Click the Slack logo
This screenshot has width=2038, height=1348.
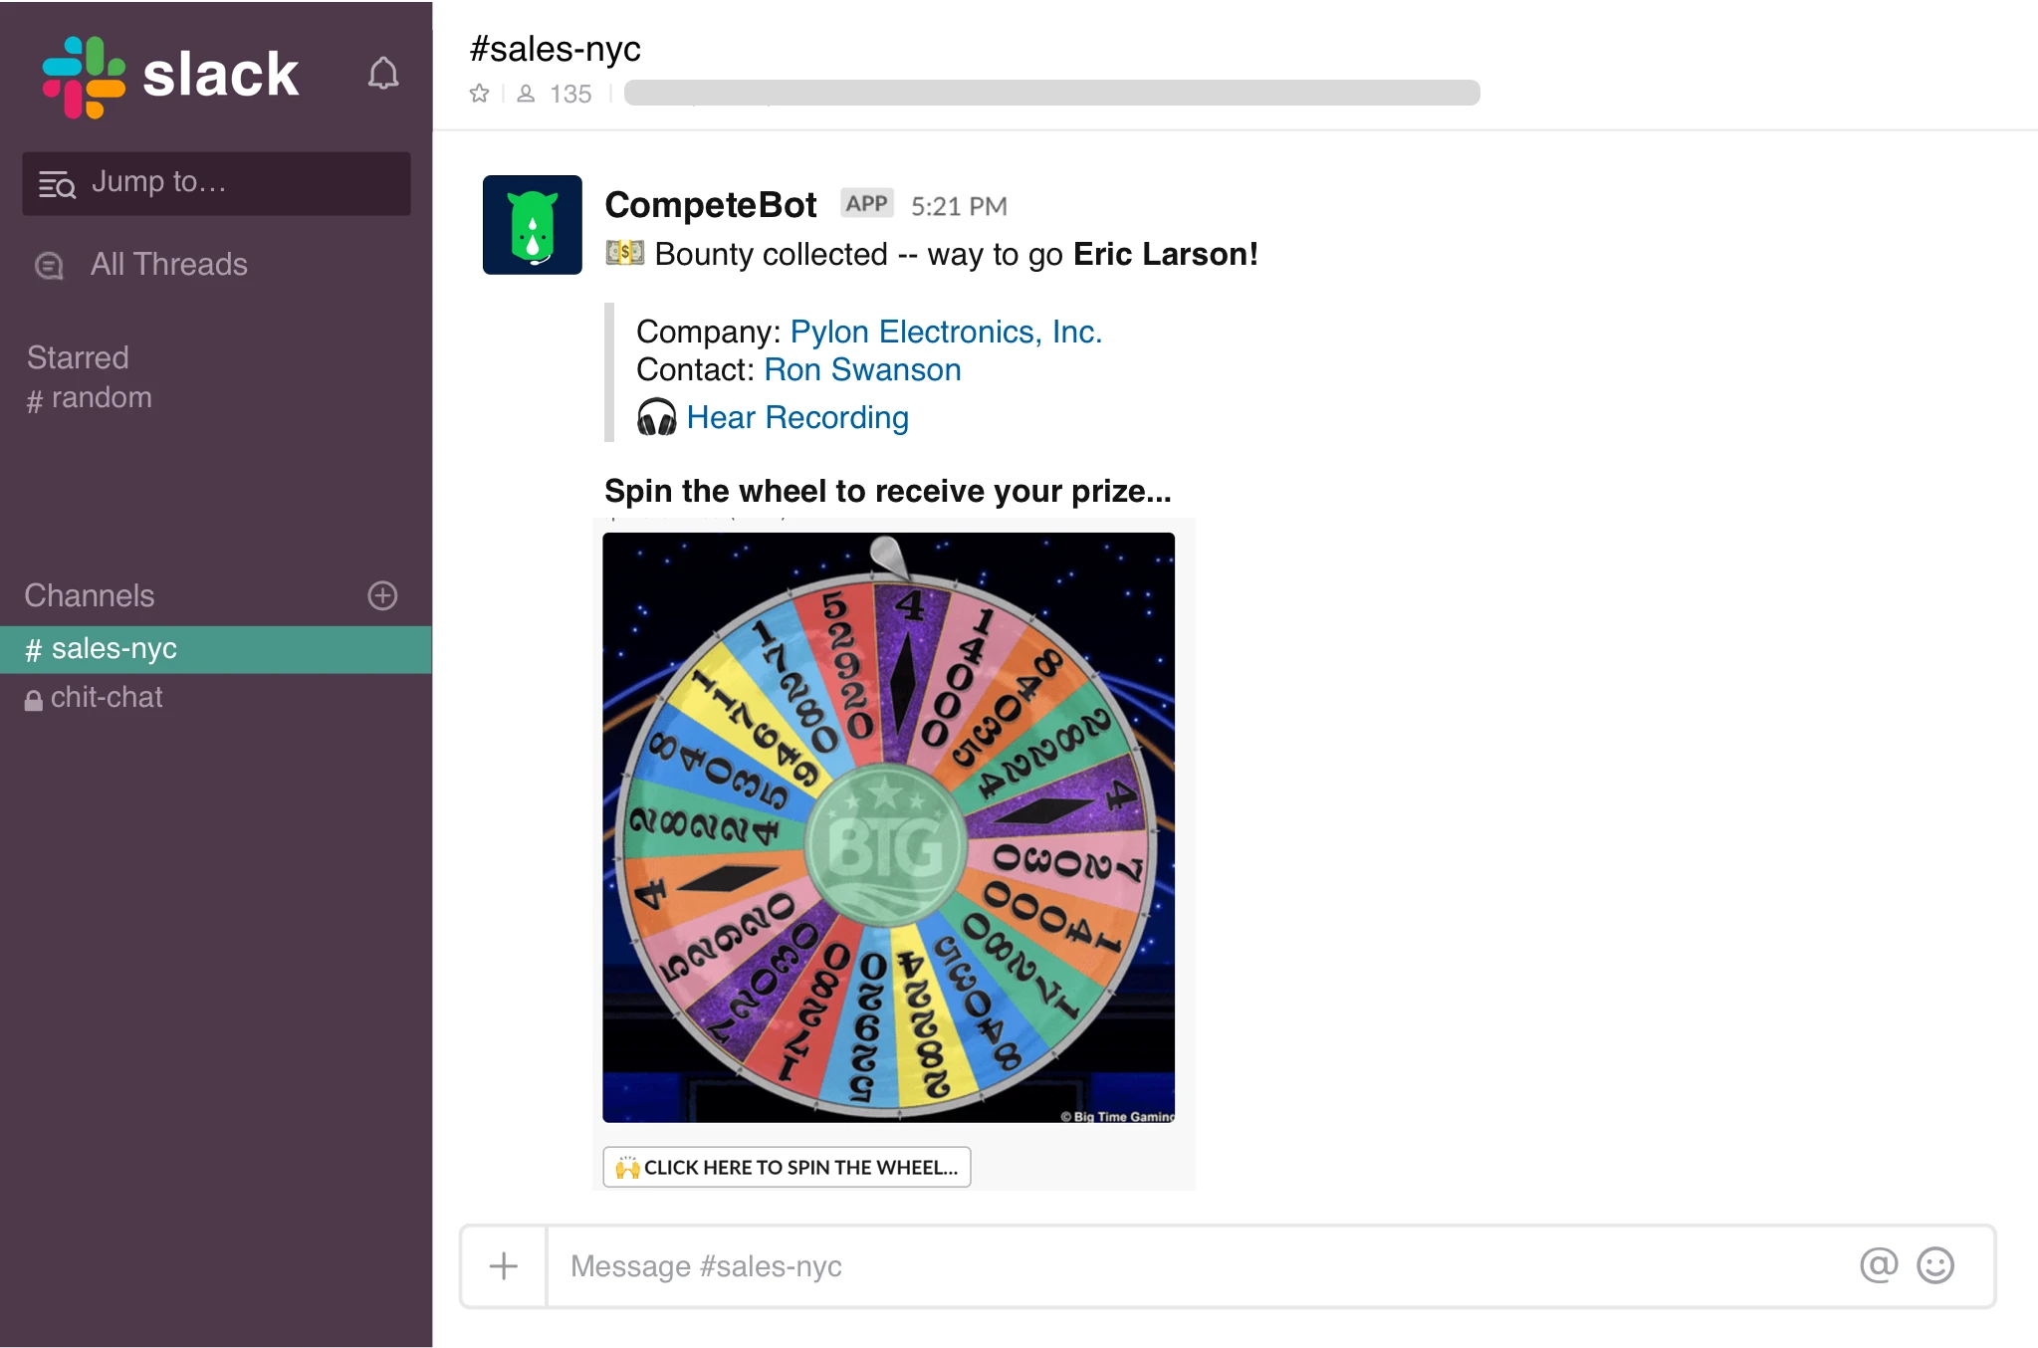[x=170, y=76]
